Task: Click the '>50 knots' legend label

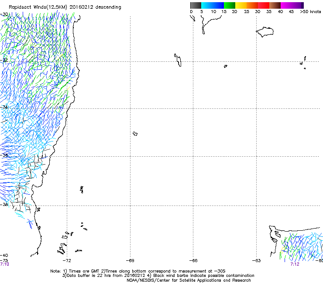Action: coord(310,11)
